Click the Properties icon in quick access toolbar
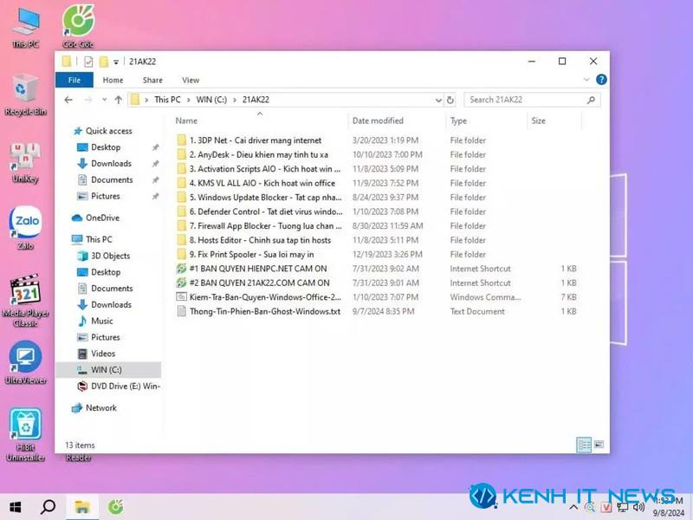 pyautogui.click(x=88, y=62)
